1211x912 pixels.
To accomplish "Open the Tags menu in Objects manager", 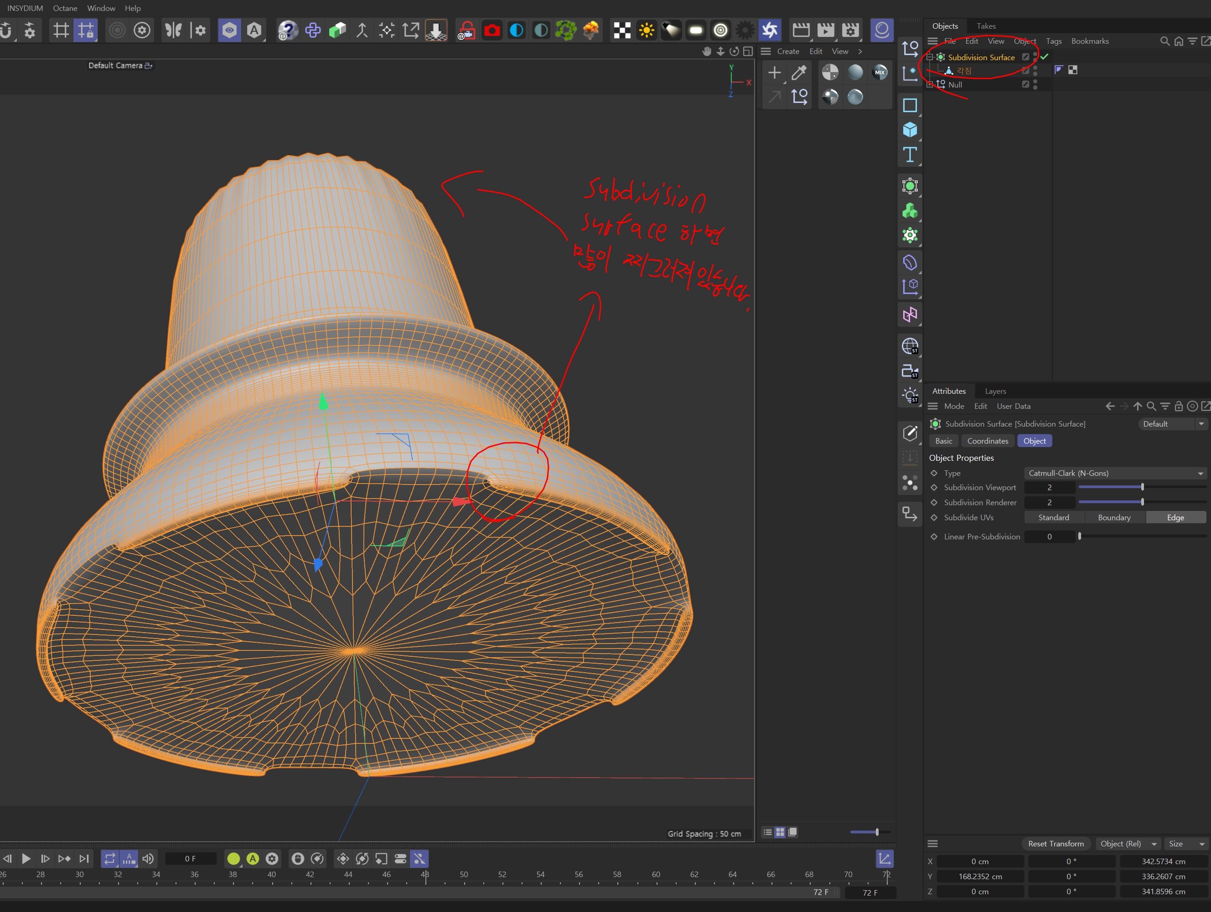I will (x=1053, y=41).
